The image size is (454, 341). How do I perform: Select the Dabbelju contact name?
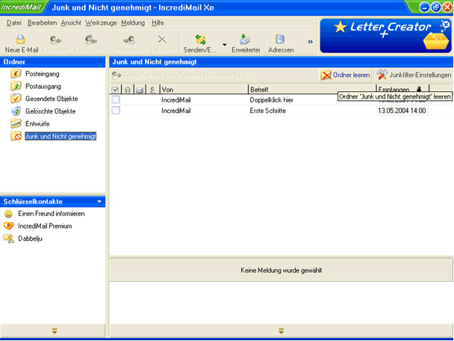[x=30, y=239]
